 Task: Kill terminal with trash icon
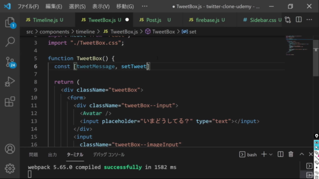pyautogui.click(x=291, y=154)
